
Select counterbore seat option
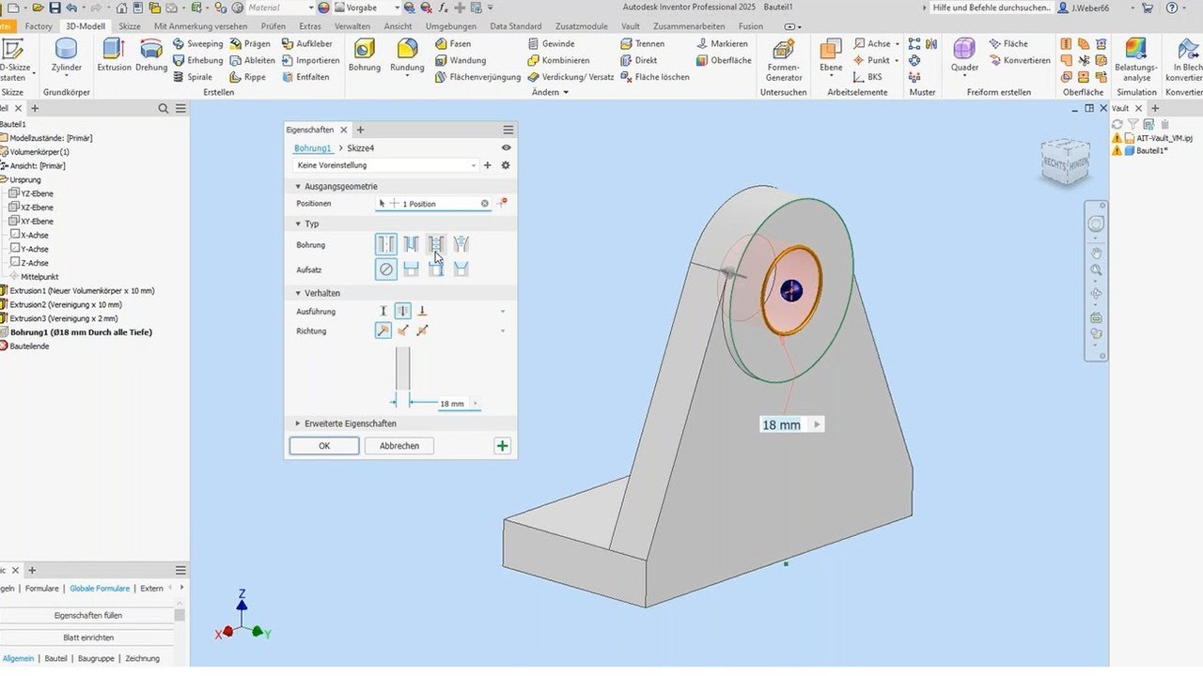411,269
